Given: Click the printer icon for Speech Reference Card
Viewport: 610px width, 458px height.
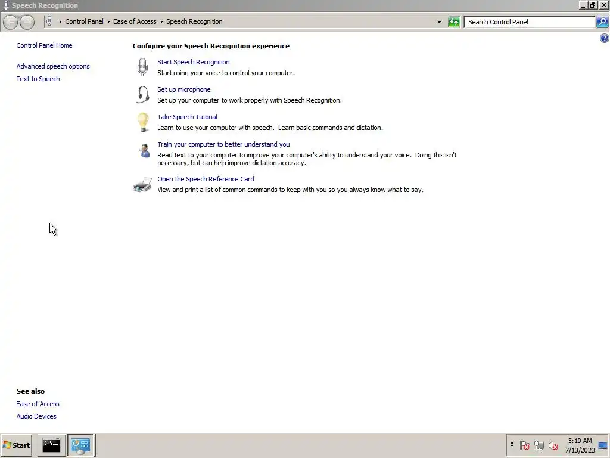Looking at the screenshot, I should (x=142, y=185).
